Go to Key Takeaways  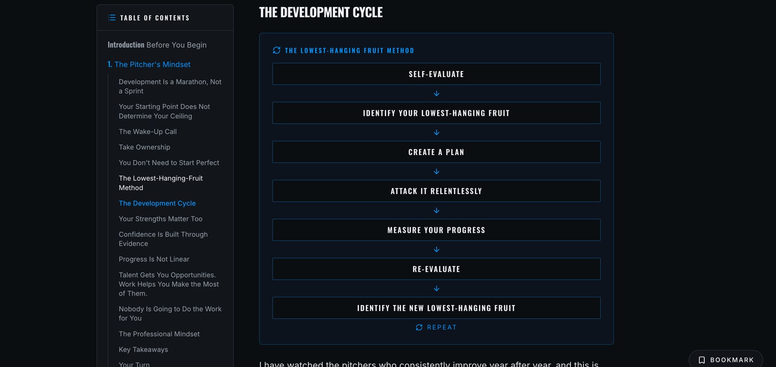[x=144, y=350]
